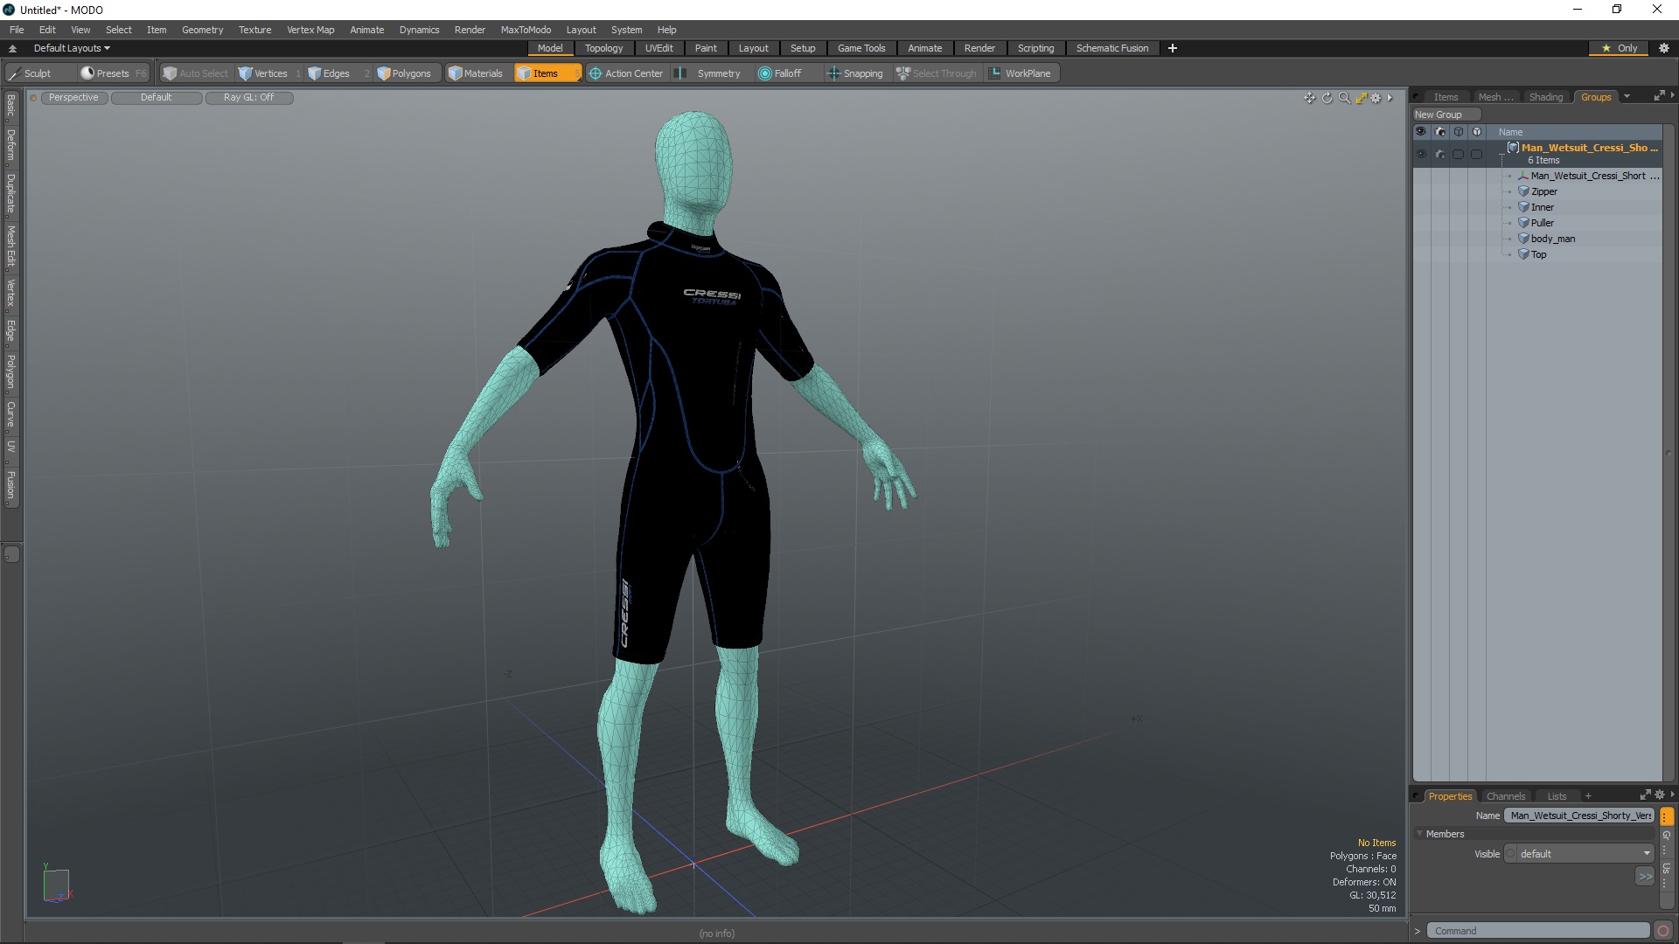Open the Visible default dropdown
The height and width of the screenshot is (944, 1679).
tap(1581, 854)
